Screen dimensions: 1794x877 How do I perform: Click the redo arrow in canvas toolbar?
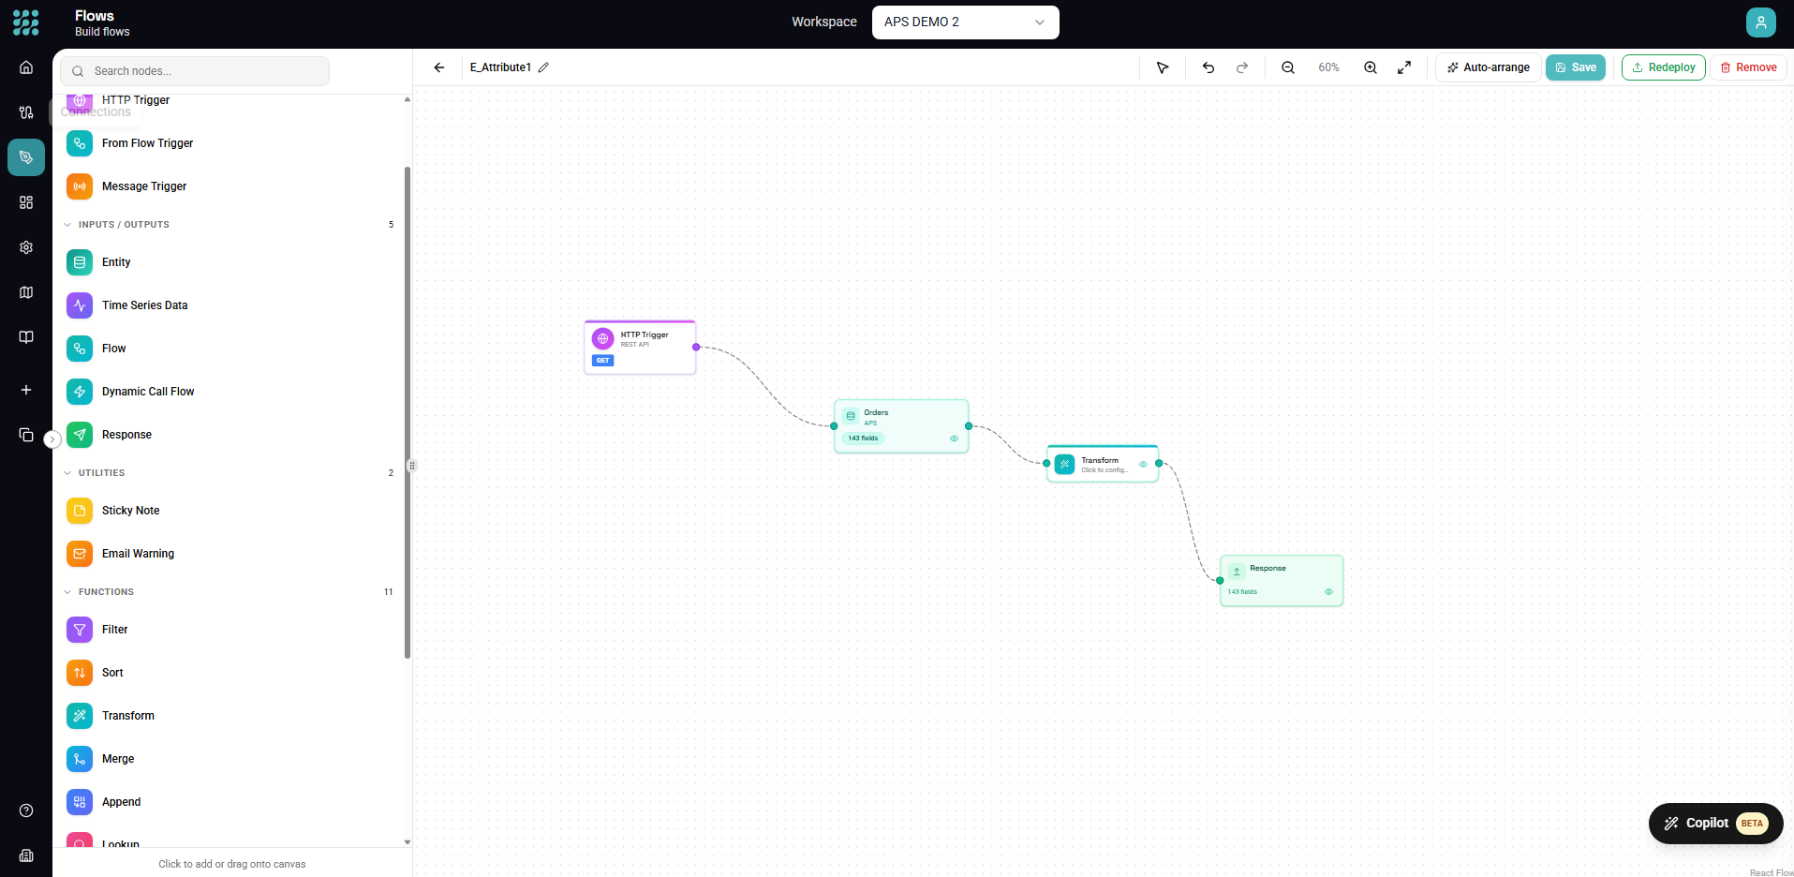tap(1242, 67)
